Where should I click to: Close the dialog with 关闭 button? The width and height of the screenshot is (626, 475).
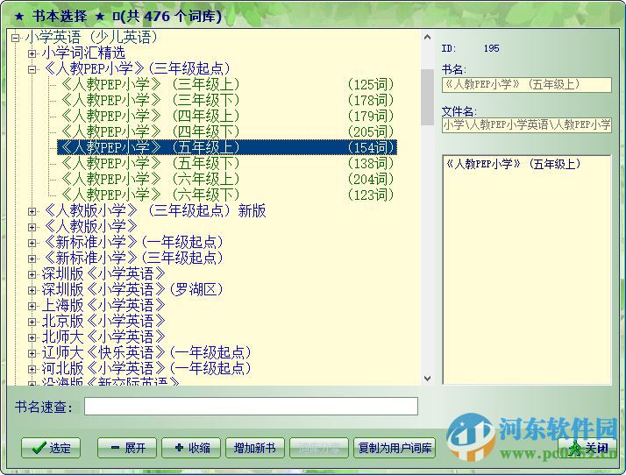click(x=587, y=448)
